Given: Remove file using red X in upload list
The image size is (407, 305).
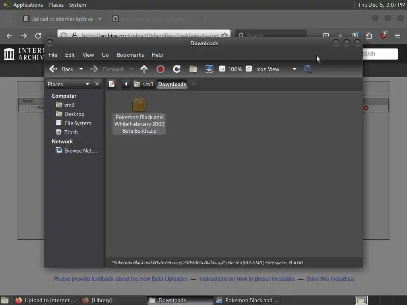Looking at the screenshot, I should pos(366,108).
